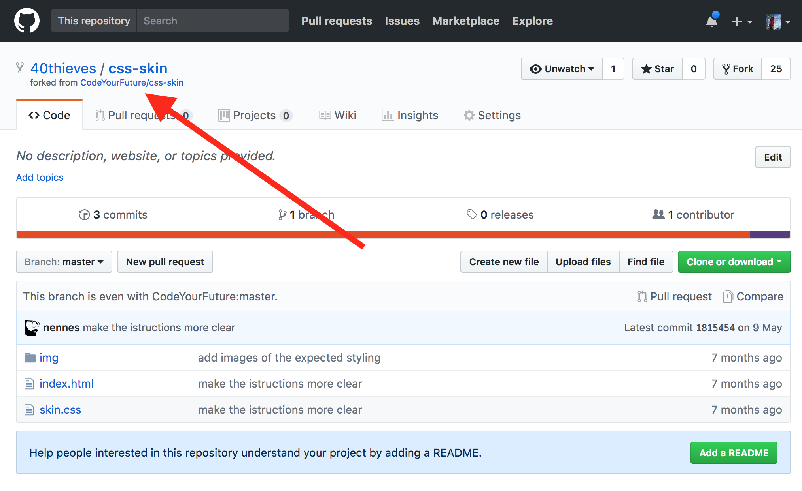Open 1 contributor page

[693, 215]
